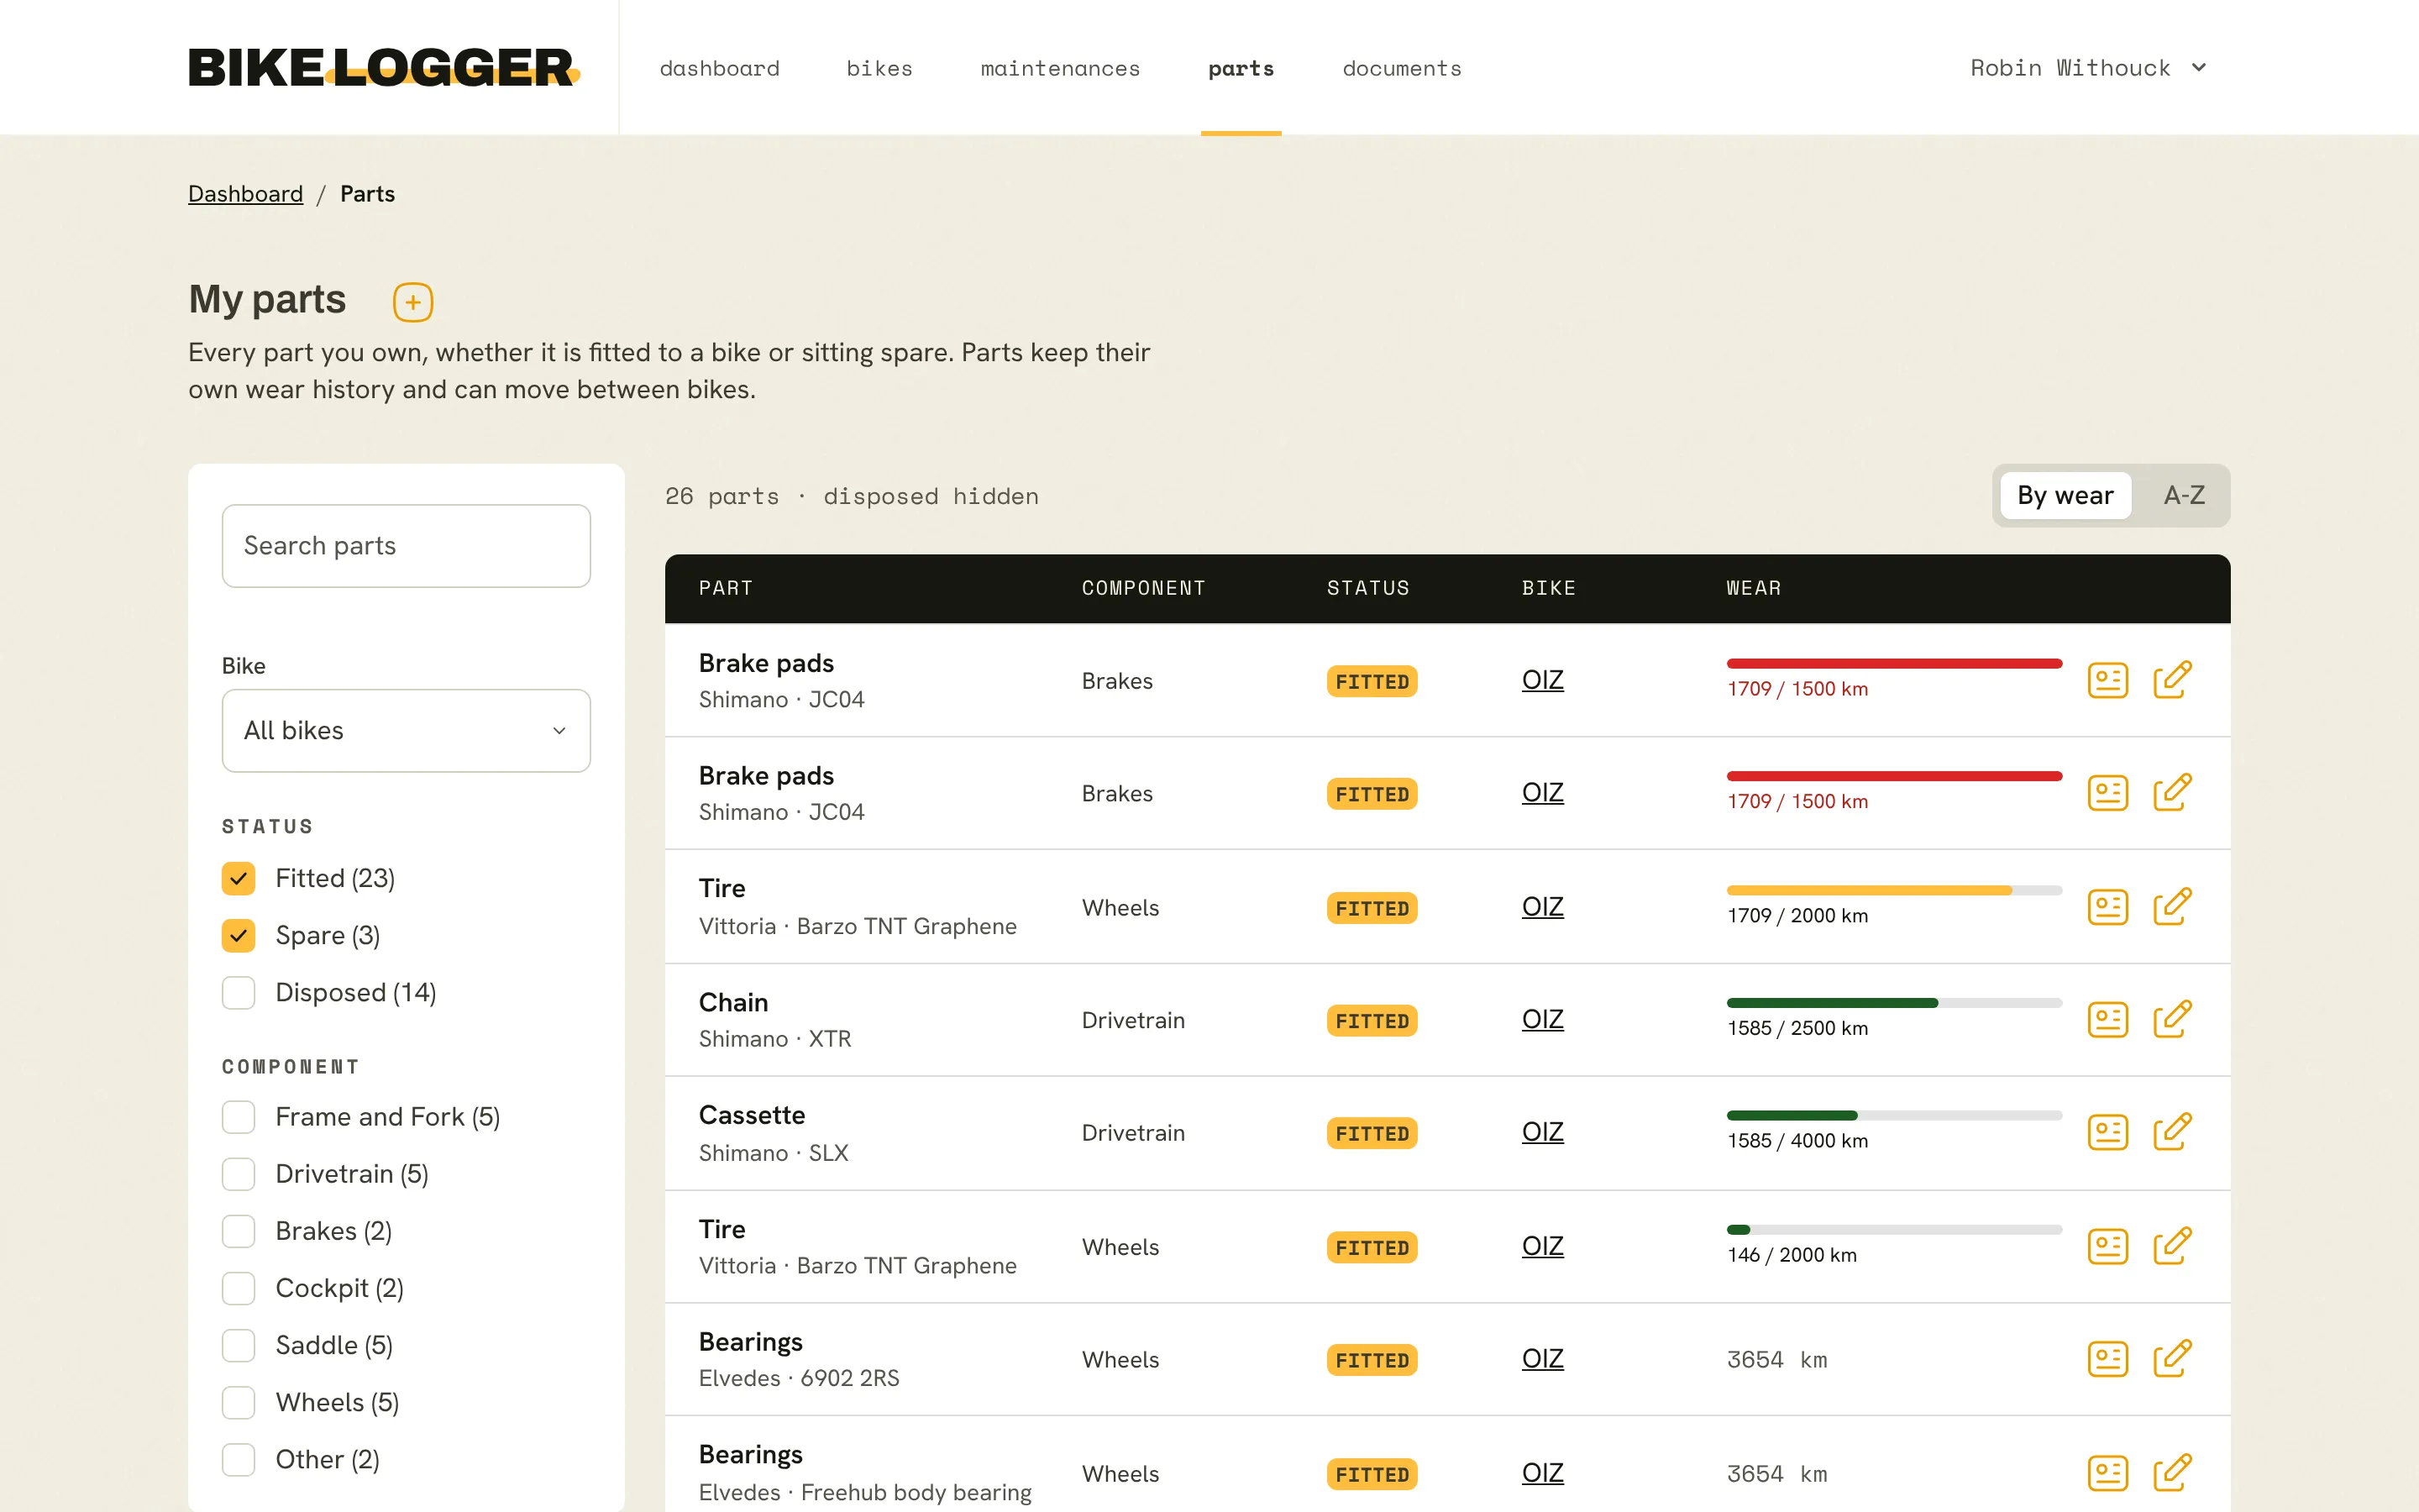
Task: Open details card for Tire 1709 / 2000 km
Action: (2107, 907)
